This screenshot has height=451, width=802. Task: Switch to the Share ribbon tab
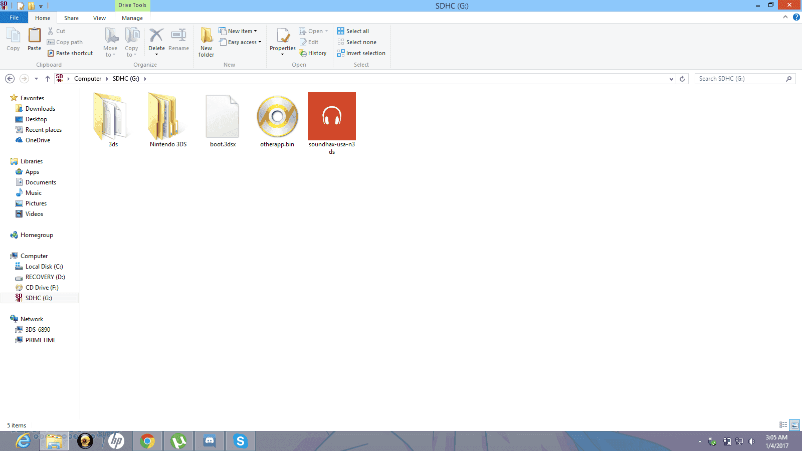tap(71, 18)
